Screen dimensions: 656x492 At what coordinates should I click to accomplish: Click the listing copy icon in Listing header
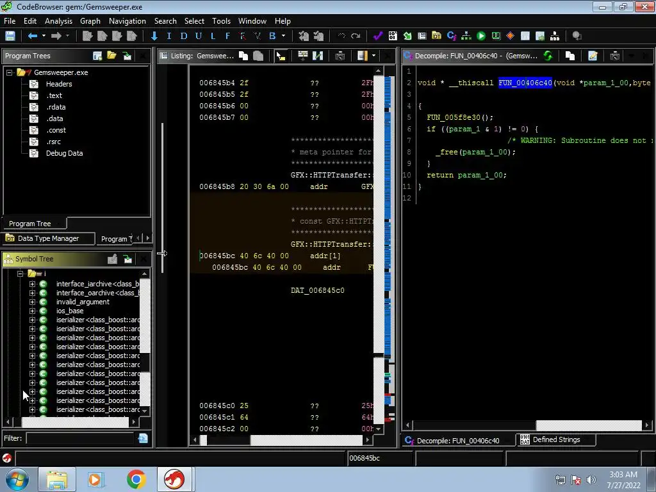(x=243, y=56)
